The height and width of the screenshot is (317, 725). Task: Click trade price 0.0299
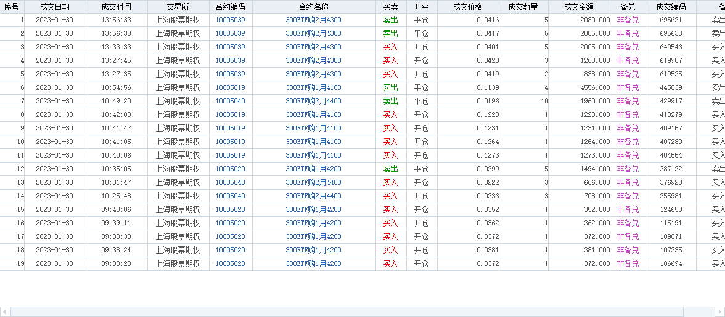click(x=488, y=169)
